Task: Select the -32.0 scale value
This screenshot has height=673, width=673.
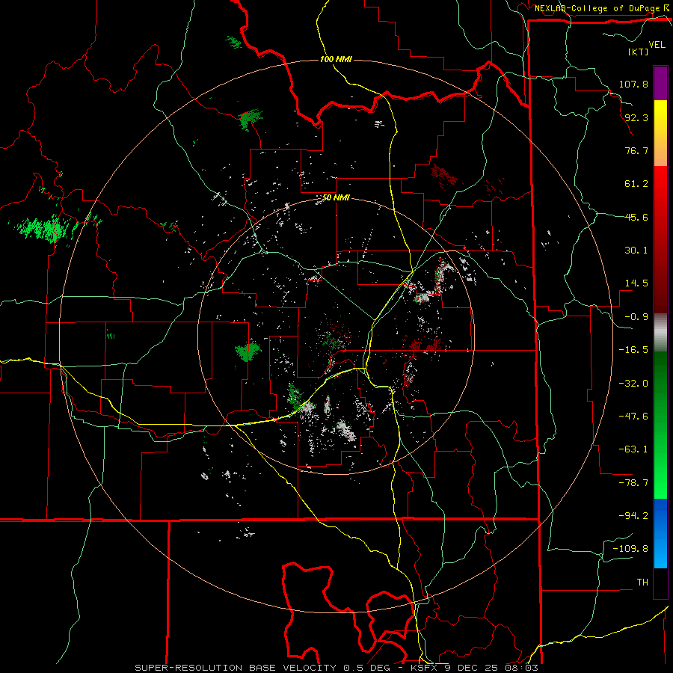Action: pyautogui.click(x=633, y=384)
